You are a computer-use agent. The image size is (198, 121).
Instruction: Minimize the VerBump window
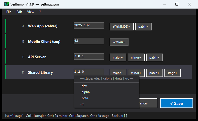164,4
